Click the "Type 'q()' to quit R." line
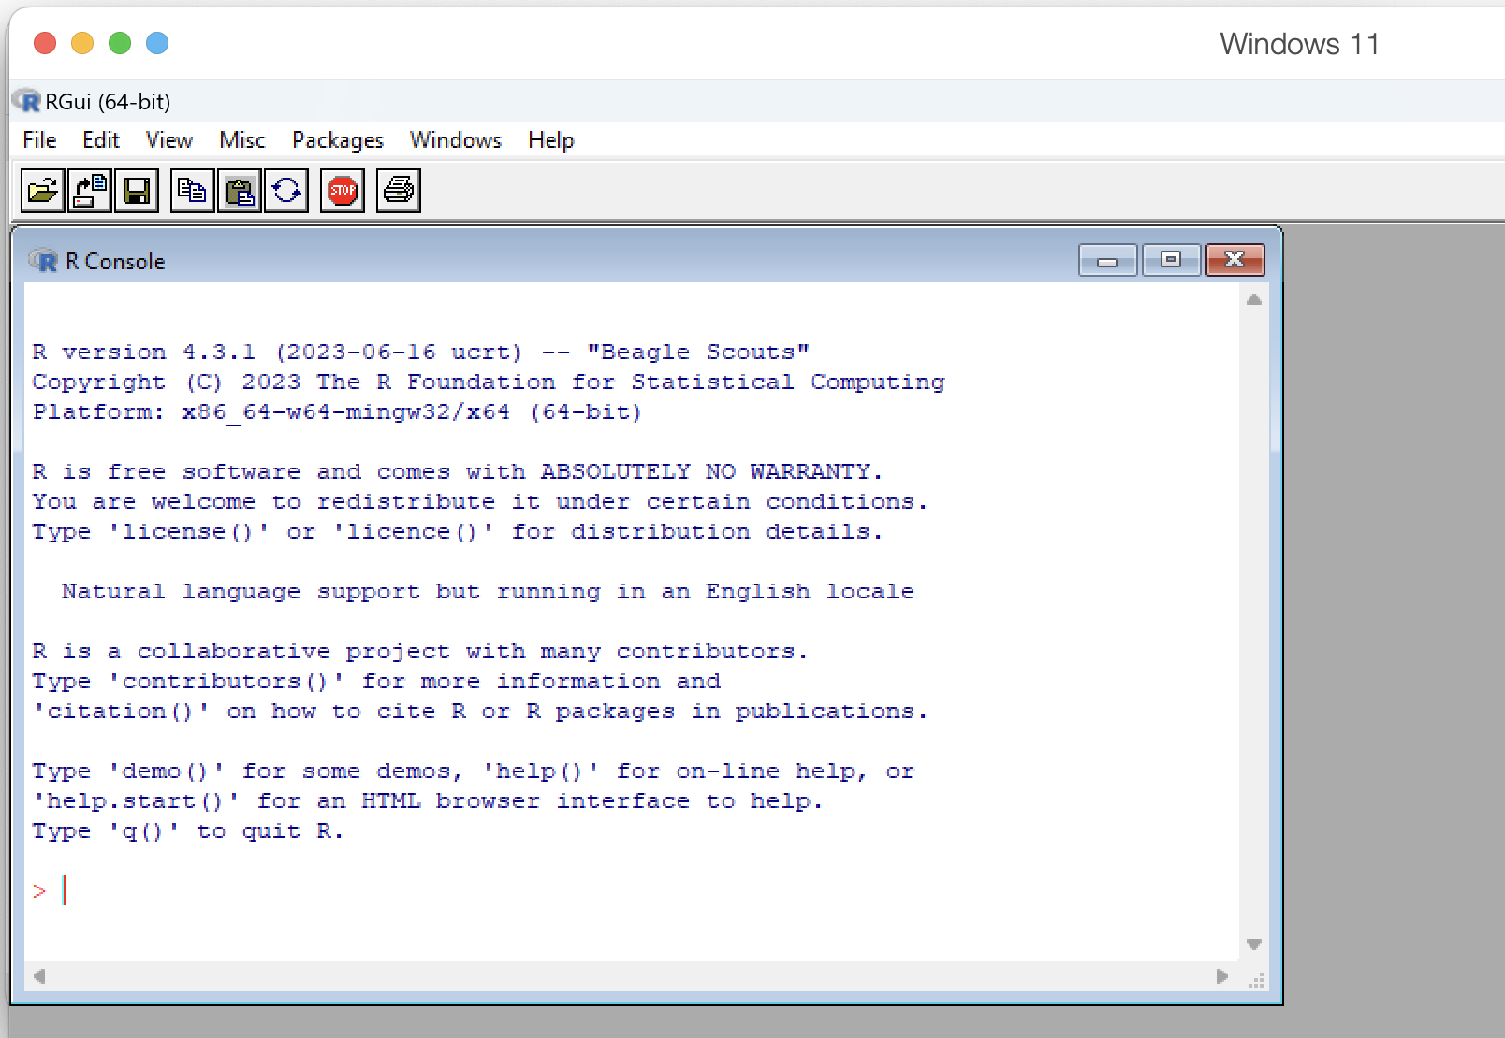Viewport: 1505px width, 1038px height. point(188,830)
